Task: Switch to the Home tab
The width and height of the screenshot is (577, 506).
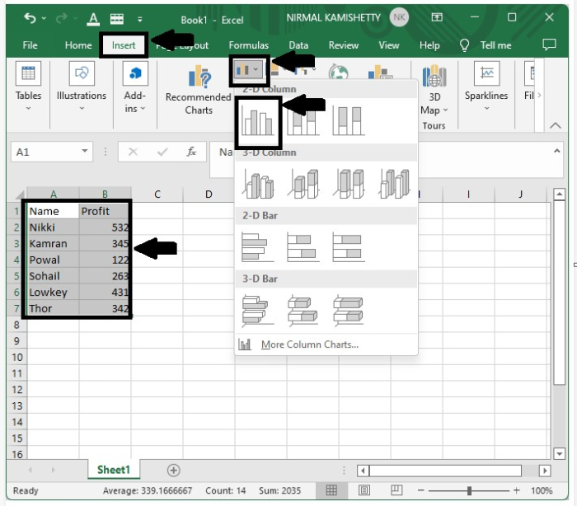Action: click(78, 45)
